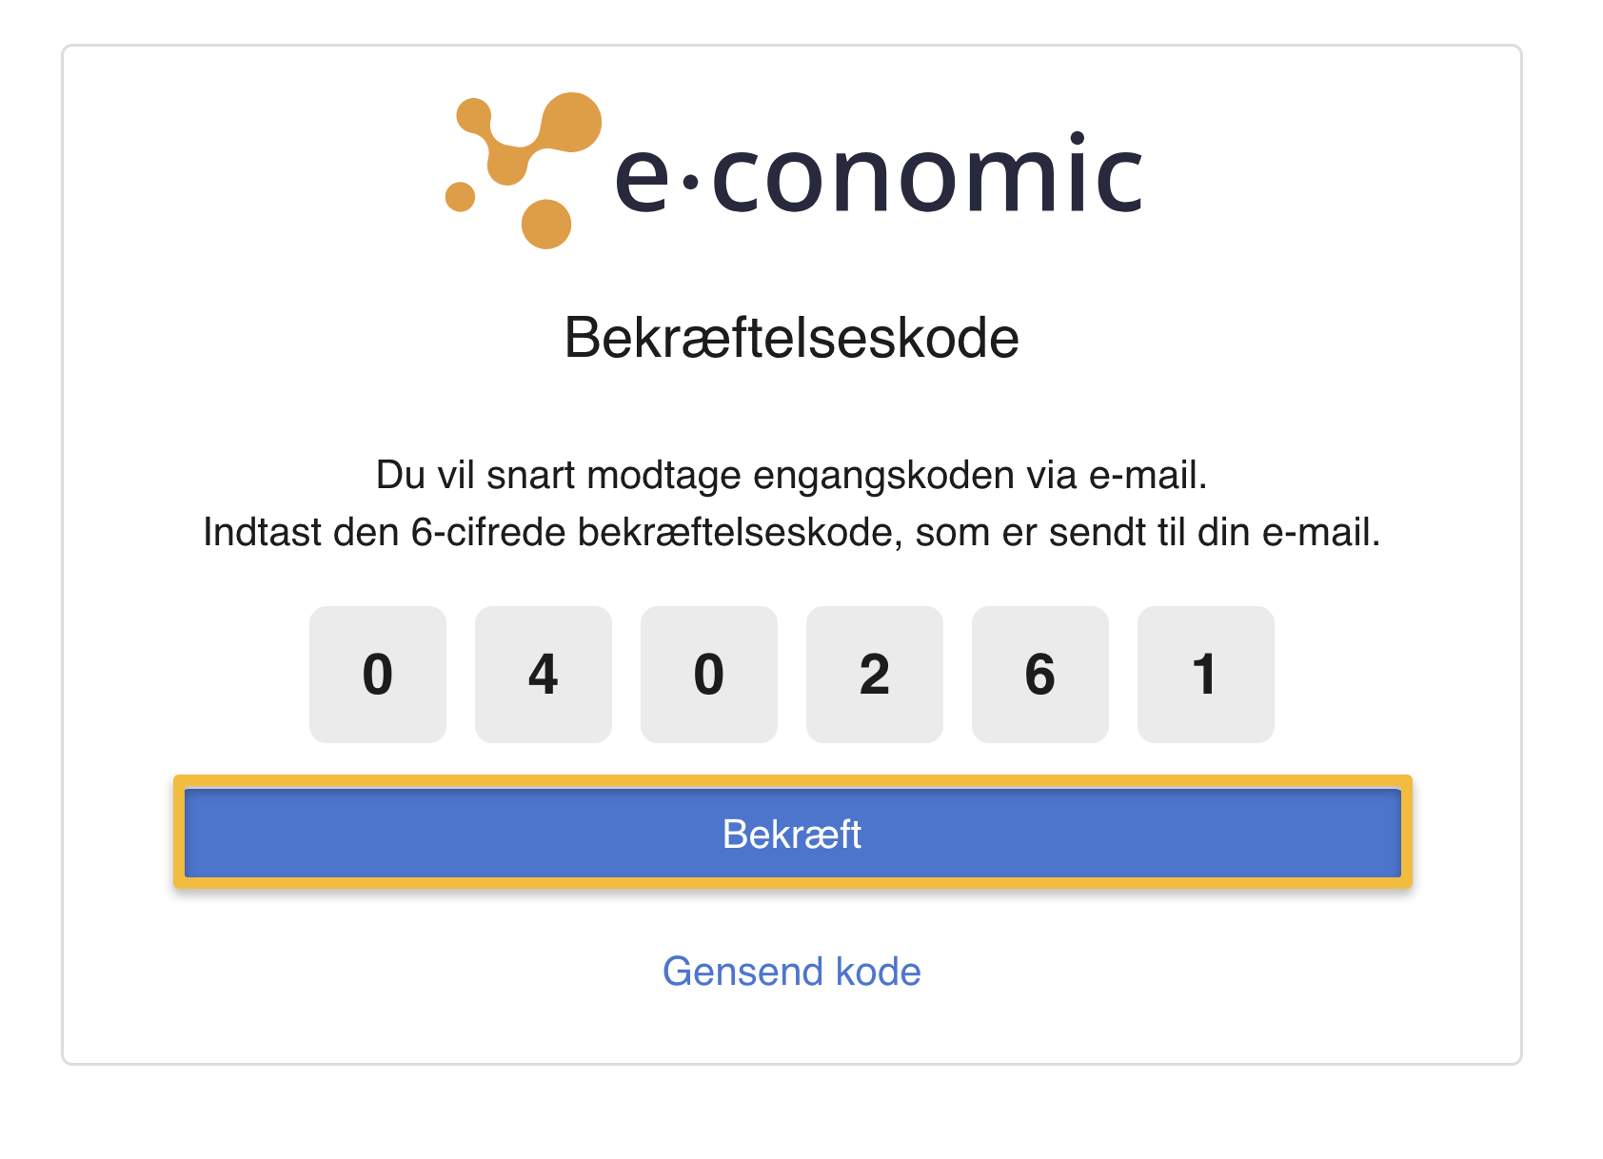Screen dimensions: 1603x1159
Task: Select the Bekræftelseskode heading
Action: (792, 338)
